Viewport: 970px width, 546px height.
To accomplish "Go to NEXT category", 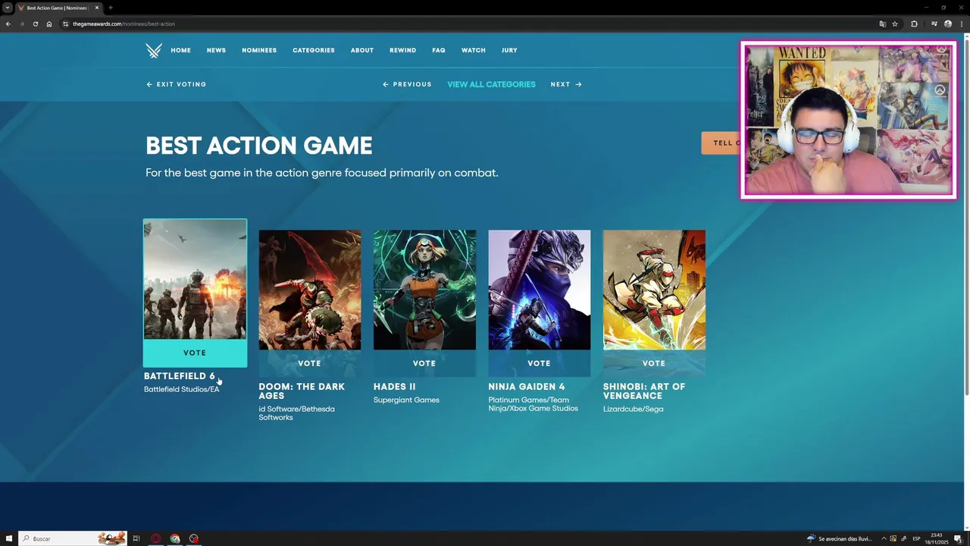I will (566, 84).
